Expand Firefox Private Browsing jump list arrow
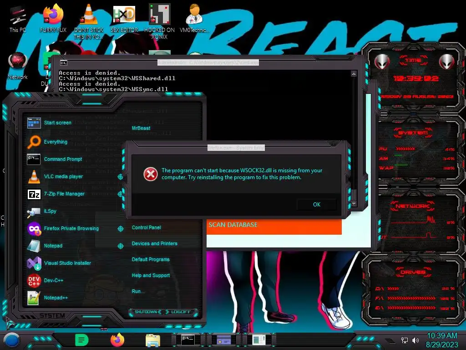466x350 pixels. (120, 229)
